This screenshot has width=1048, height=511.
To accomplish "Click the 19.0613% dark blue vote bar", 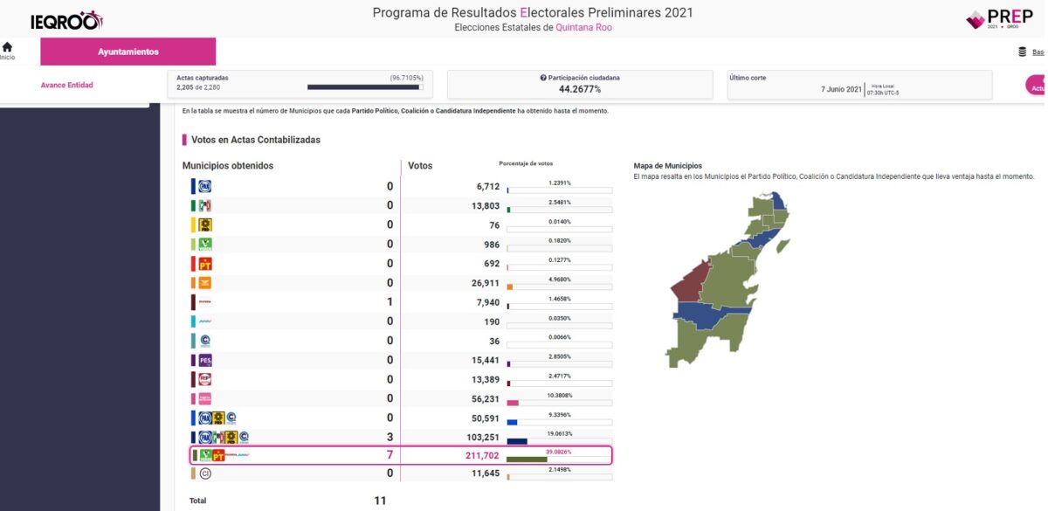I will pyautogui.click(x=517, y=441).
